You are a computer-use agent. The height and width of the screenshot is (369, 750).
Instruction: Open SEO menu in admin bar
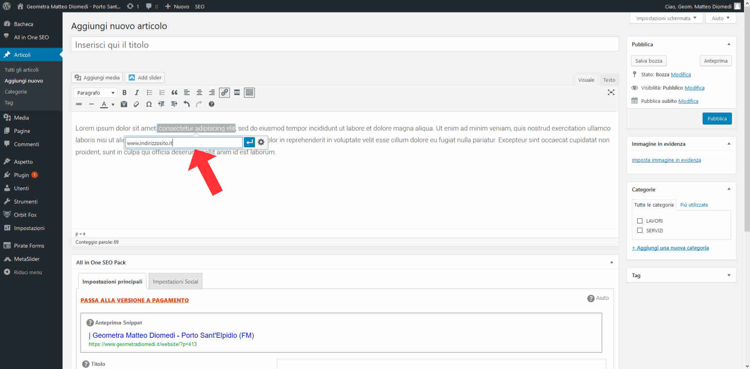pyautogui.click(x=199, y=6)
